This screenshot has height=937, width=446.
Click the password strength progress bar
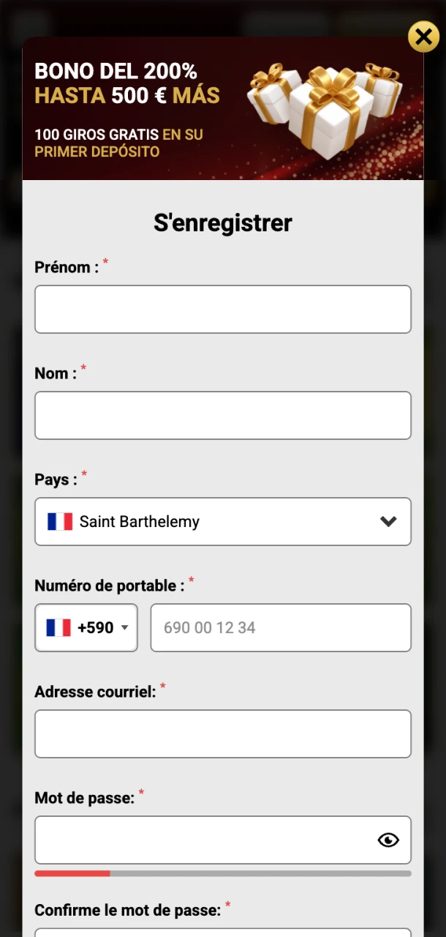click(x=223, y=873)
